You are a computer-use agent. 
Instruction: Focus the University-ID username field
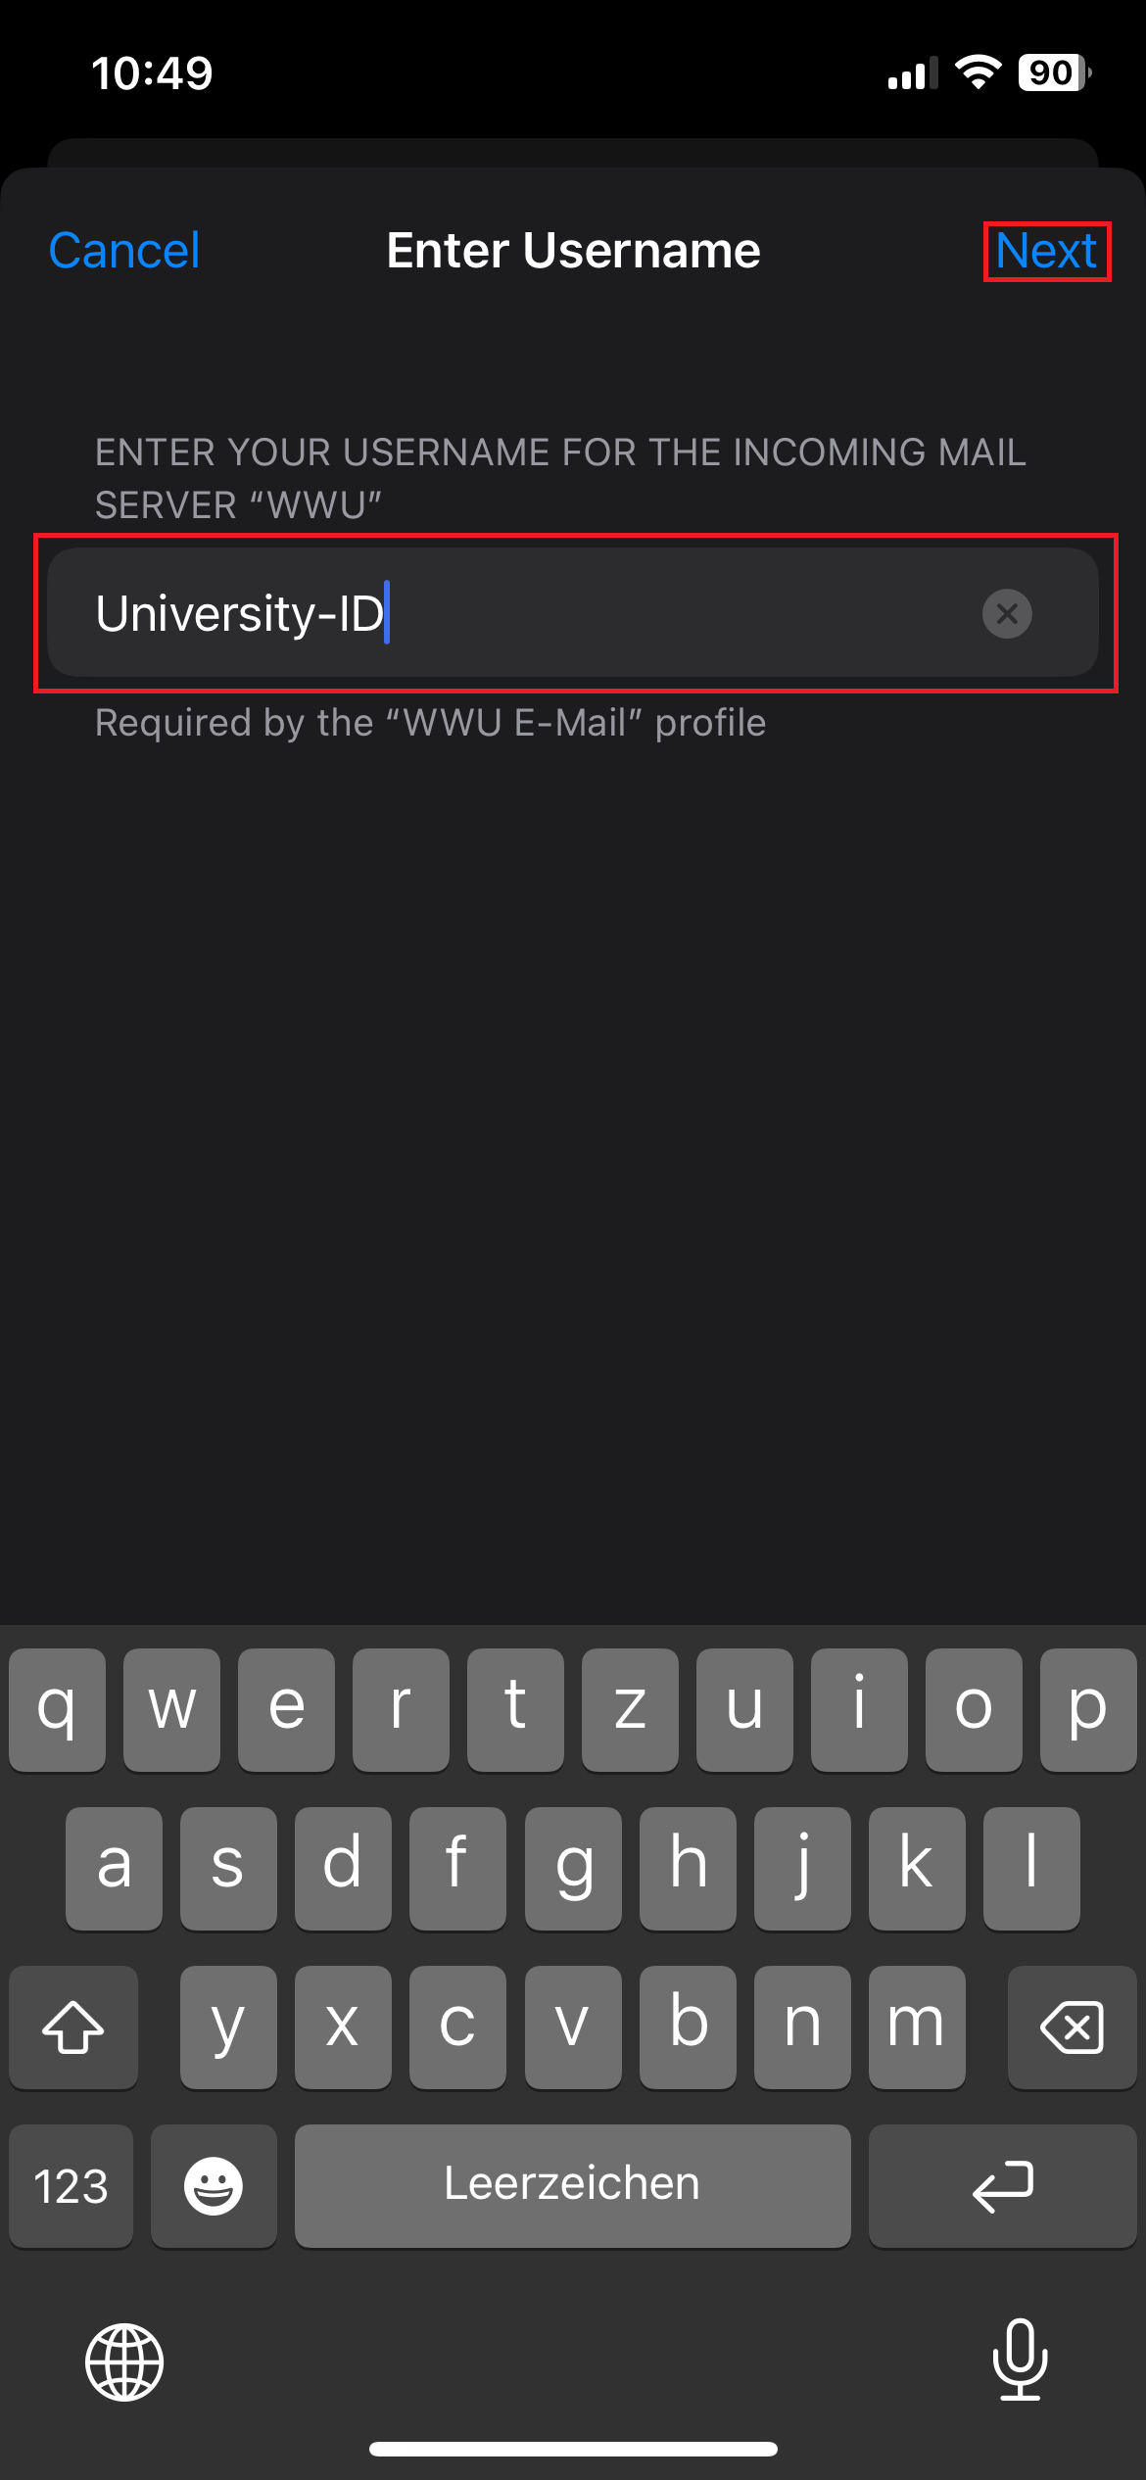573,613
